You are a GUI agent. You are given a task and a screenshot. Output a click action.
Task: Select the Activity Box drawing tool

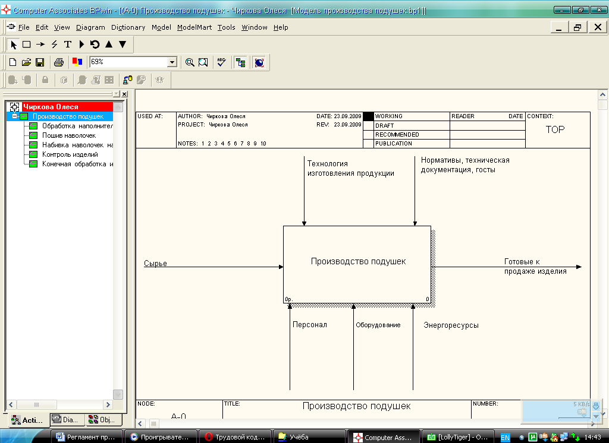[x=27, y=45]
